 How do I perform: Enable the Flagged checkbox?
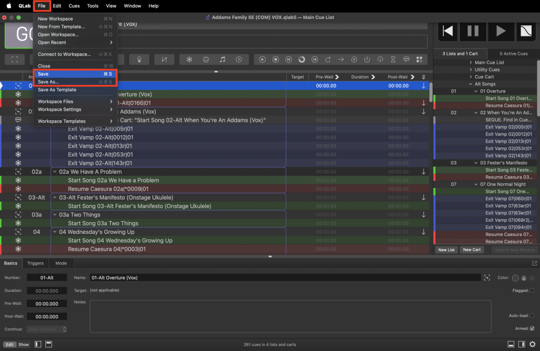[x=532, y=291]
